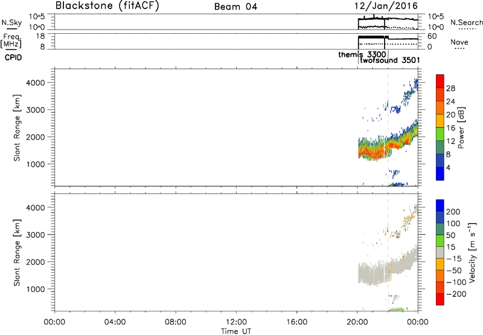
Task: Click the 'Nave' legend label
Action: click(459, 42)
